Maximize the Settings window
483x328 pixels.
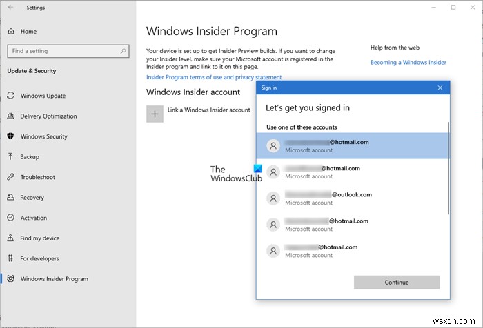[x=453, y=7]
